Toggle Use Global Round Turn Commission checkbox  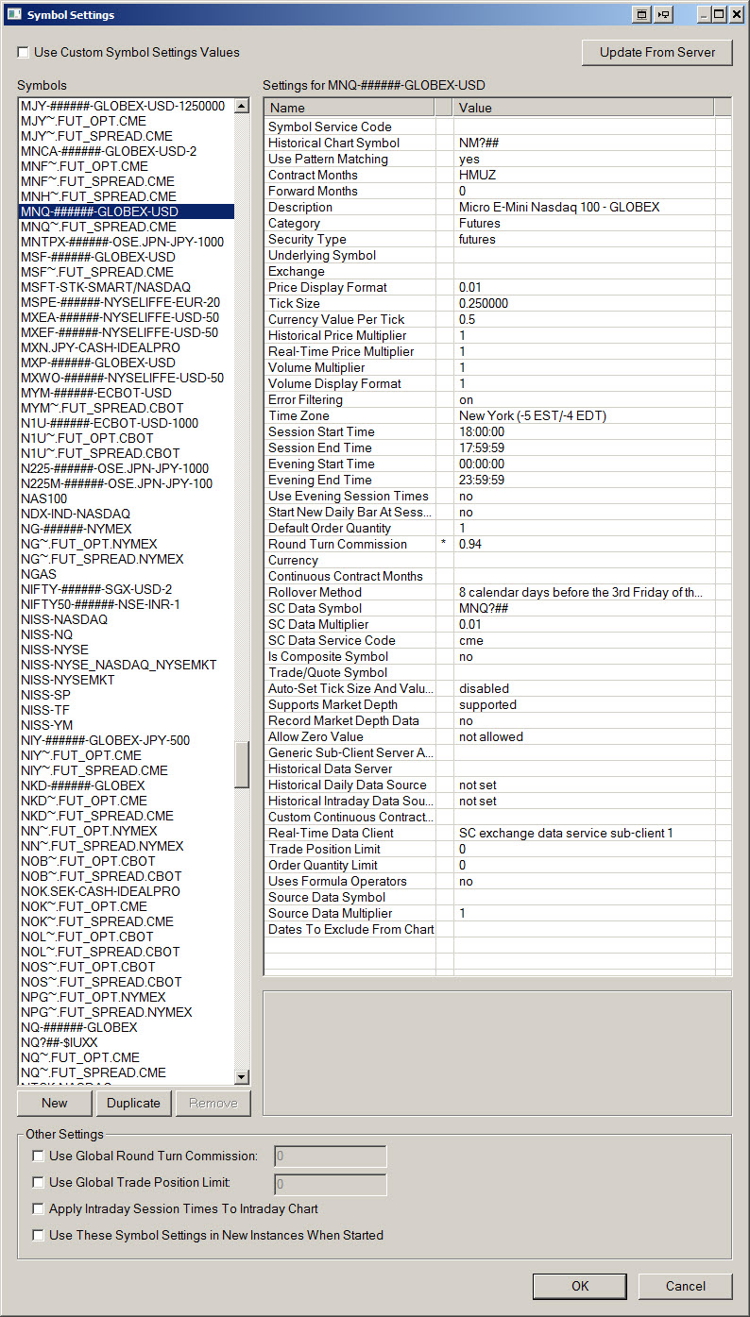38,1156
